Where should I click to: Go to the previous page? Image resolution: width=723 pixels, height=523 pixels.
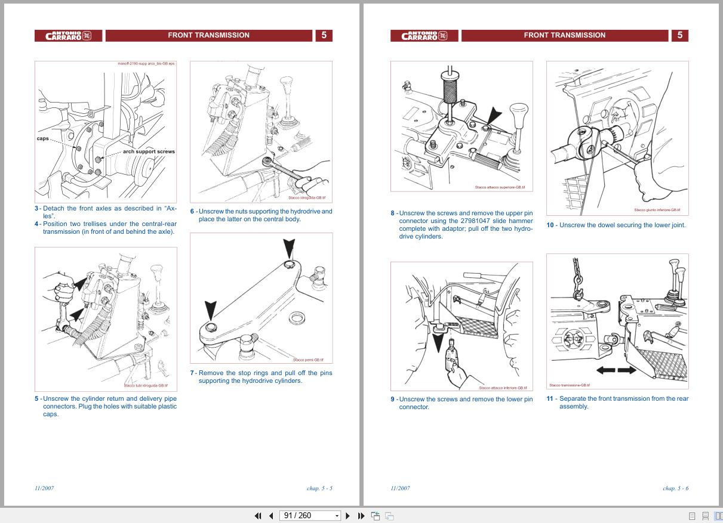(x=271, y=516)
